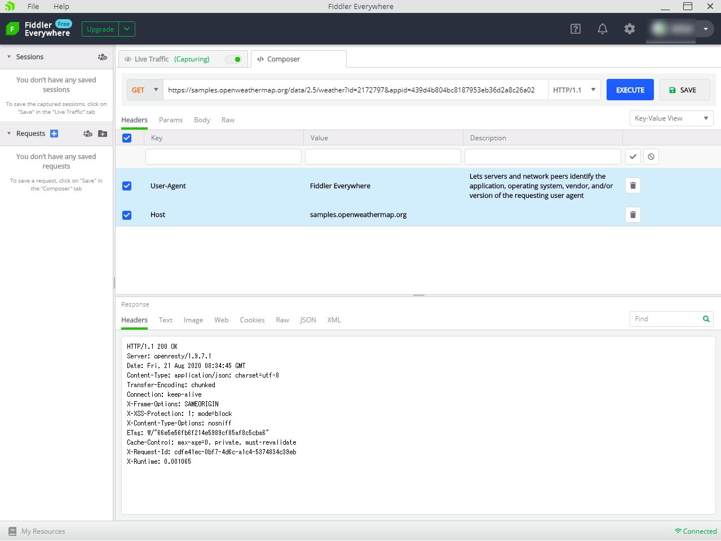Delete the Host header row
Image resolution: width=721 pixels, height=541 pixels.
pyautogui.click(x=633, y=215)
